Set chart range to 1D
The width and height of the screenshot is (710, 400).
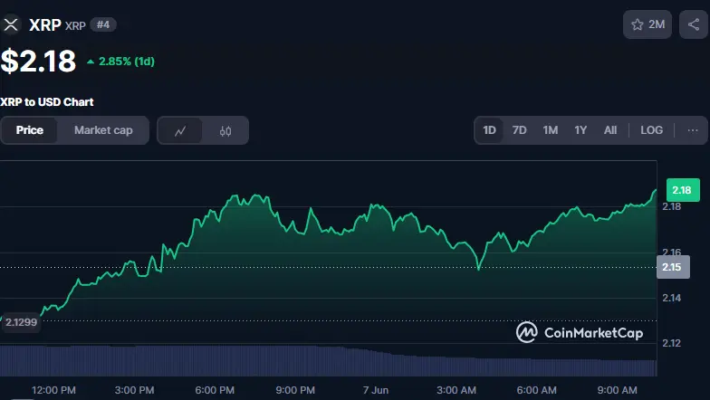click(489, 130)
